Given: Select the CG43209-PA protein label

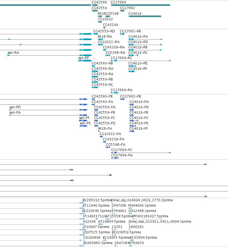Looking at the screenshot, I should click(114, 139).
